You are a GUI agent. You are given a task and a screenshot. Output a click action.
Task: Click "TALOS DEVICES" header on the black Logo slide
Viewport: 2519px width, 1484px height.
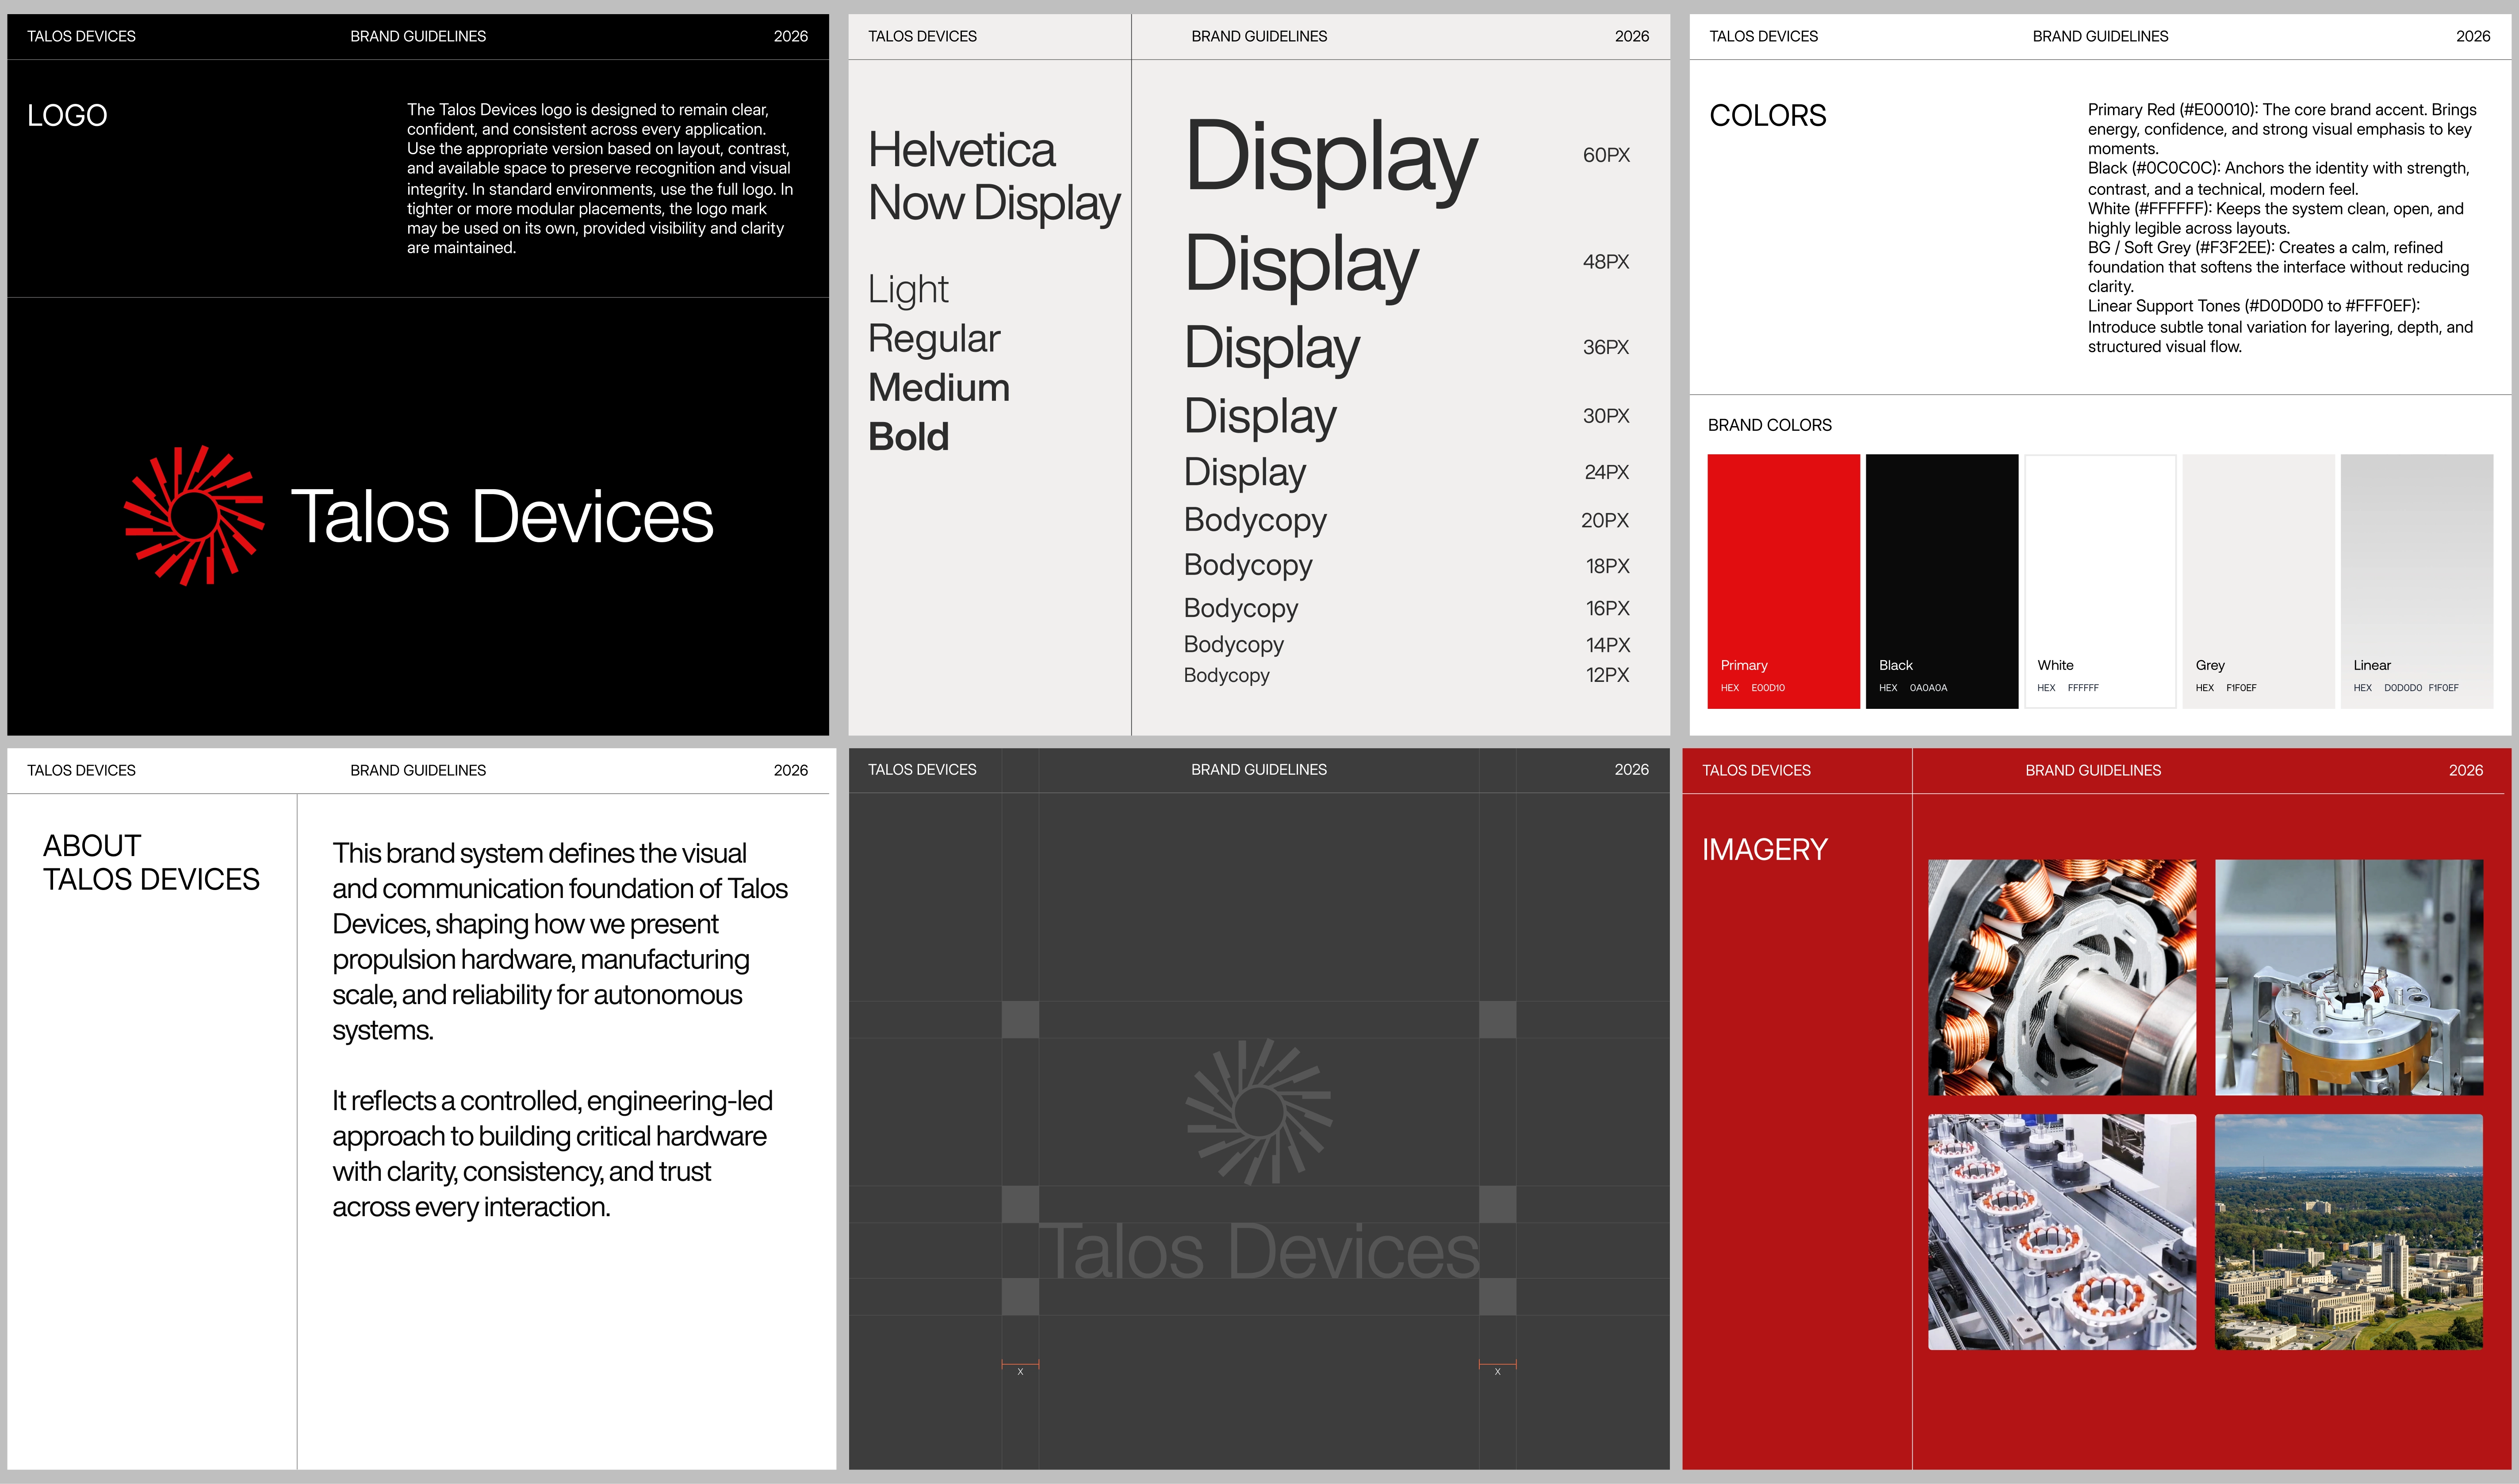(81, 36)
